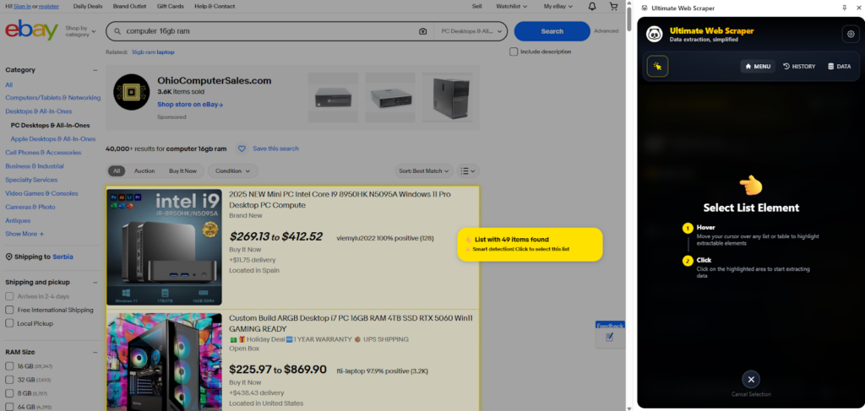The width and height of the screenshot is (865, 411).
Task: Tick the 32 GB RAM size filter
Action: click(9, 380)
